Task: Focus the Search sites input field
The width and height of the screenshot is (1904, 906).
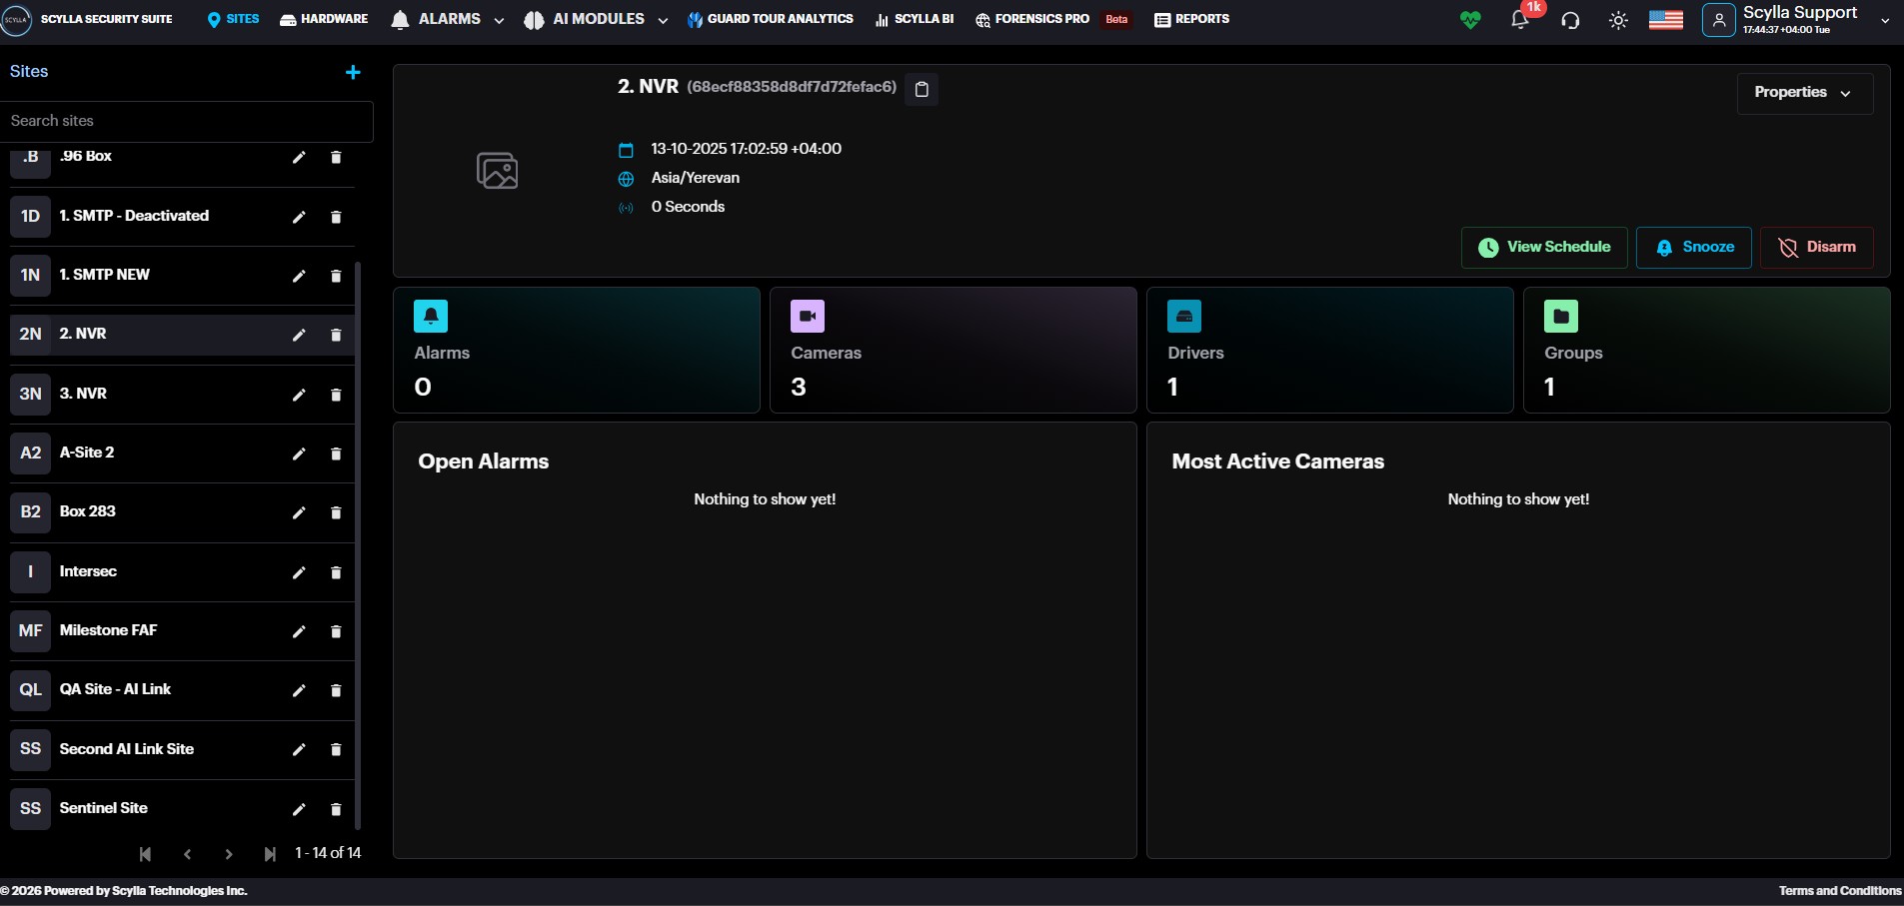Action: point(187,121)
